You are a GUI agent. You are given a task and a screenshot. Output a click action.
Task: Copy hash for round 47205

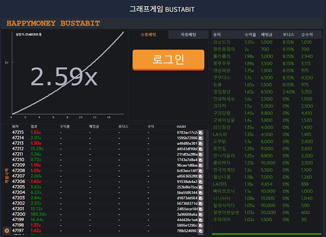point(201,187)
